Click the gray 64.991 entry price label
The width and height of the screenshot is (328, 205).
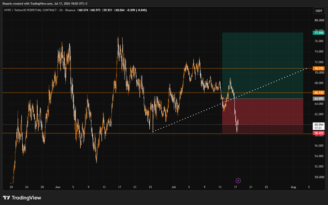[x=319, y=98]
